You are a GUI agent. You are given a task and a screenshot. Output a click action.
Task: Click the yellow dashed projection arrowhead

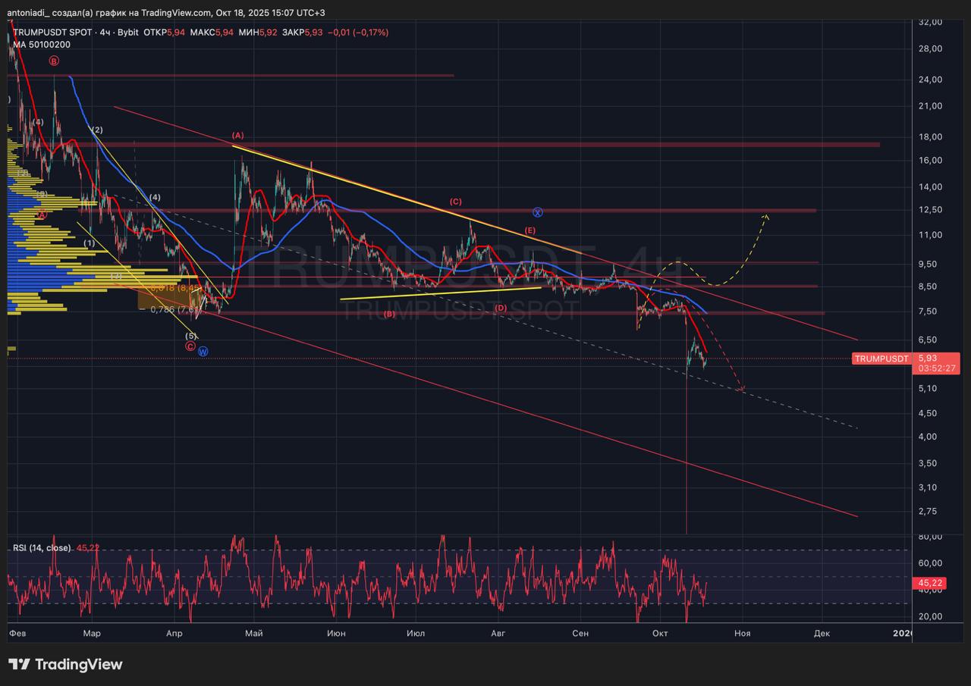pyautogui.click(x=767, y=217)
